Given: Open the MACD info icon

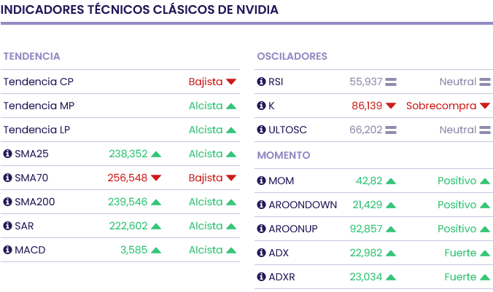Looking at the screenshot, I should click(x=8, y=250).
